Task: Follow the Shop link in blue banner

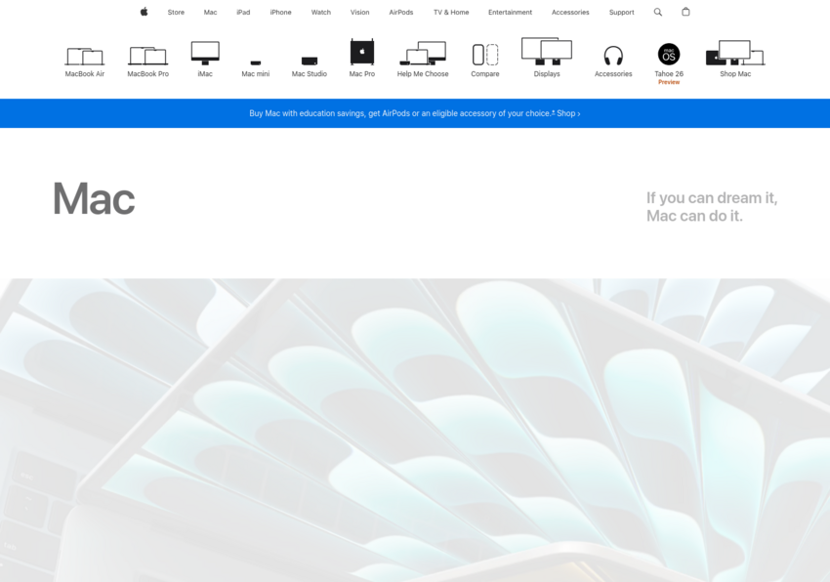Action: click(x=568, y=113)
